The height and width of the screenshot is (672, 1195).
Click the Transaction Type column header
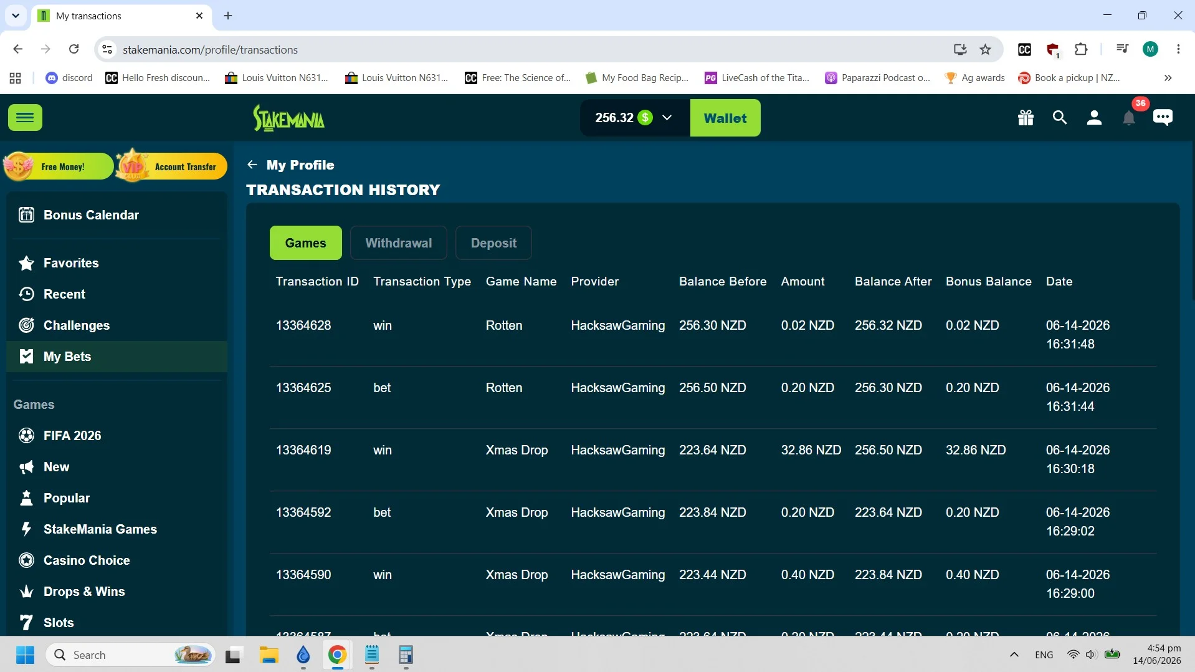pyautogui.click(x=422, y=282)
